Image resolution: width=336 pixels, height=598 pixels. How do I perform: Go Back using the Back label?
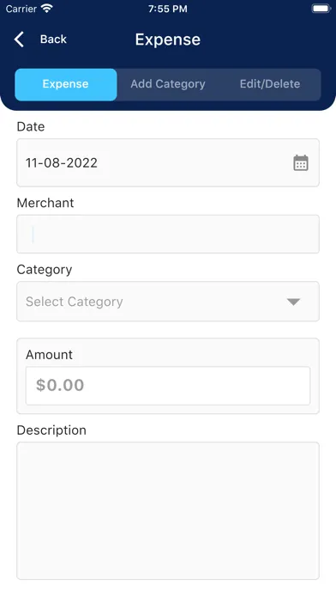point(53,40)
